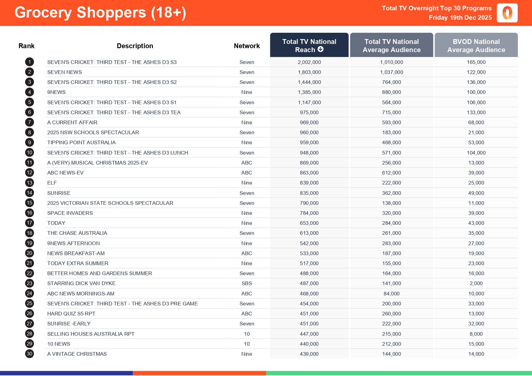Click the sort arrow beside Reach
Viewport: 532px width, 376px height.
pyautogui.click(x=321, y=49)
